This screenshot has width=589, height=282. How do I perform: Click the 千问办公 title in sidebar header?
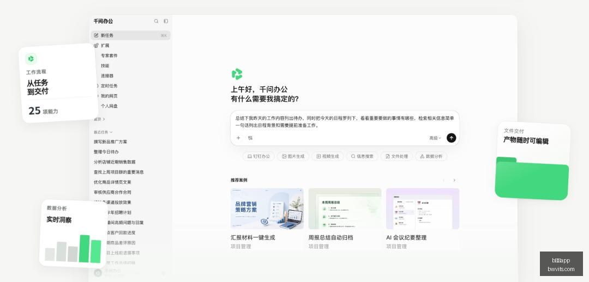[x=103, y=21]
